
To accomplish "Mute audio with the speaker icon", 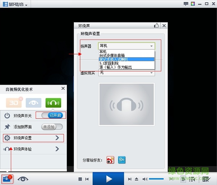I will [x=145, y=179].
